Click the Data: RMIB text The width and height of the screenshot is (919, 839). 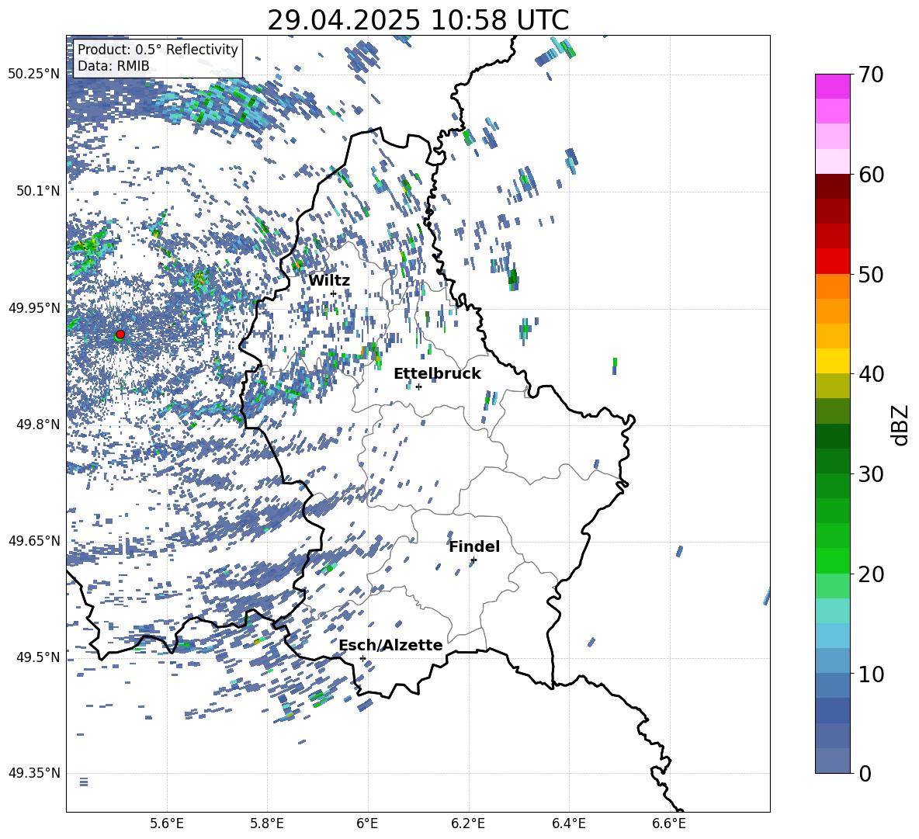(x=113, y=66)
